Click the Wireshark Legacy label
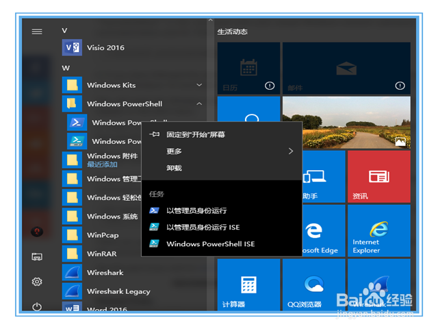 [x=118, y=291]
